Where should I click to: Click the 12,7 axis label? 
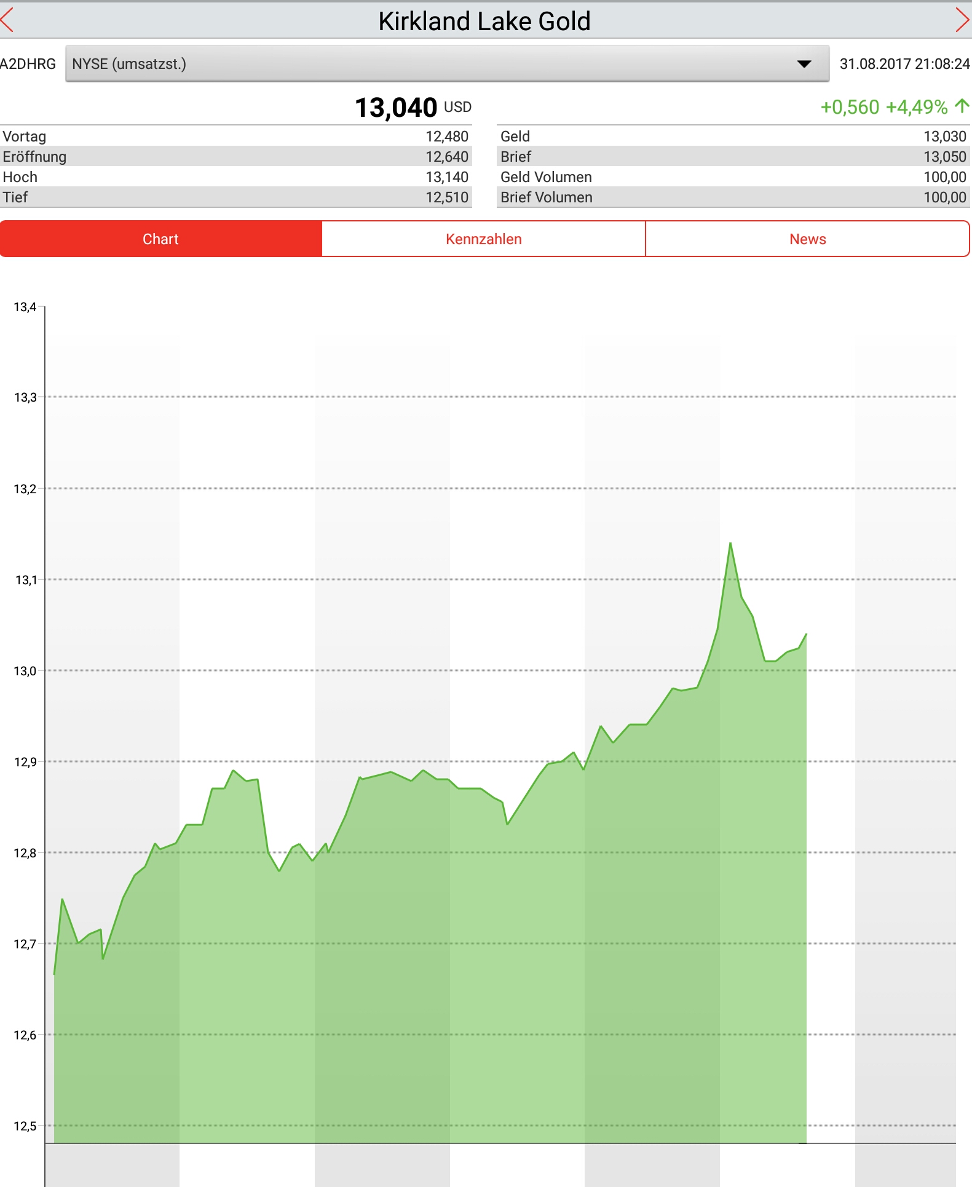(25, 944)
